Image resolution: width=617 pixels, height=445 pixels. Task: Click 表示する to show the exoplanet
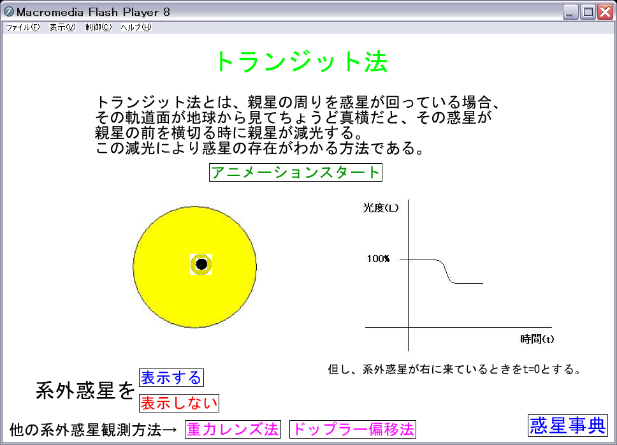171,377
